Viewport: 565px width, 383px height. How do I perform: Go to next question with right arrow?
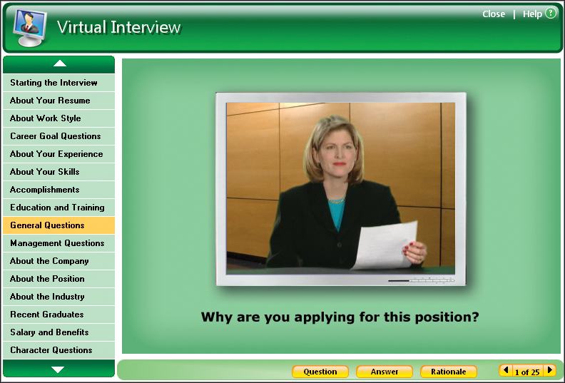[550, 371]
